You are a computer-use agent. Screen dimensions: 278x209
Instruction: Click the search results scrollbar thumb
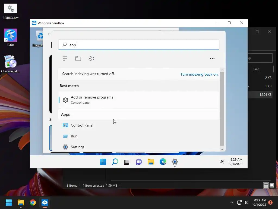[222, 109]
